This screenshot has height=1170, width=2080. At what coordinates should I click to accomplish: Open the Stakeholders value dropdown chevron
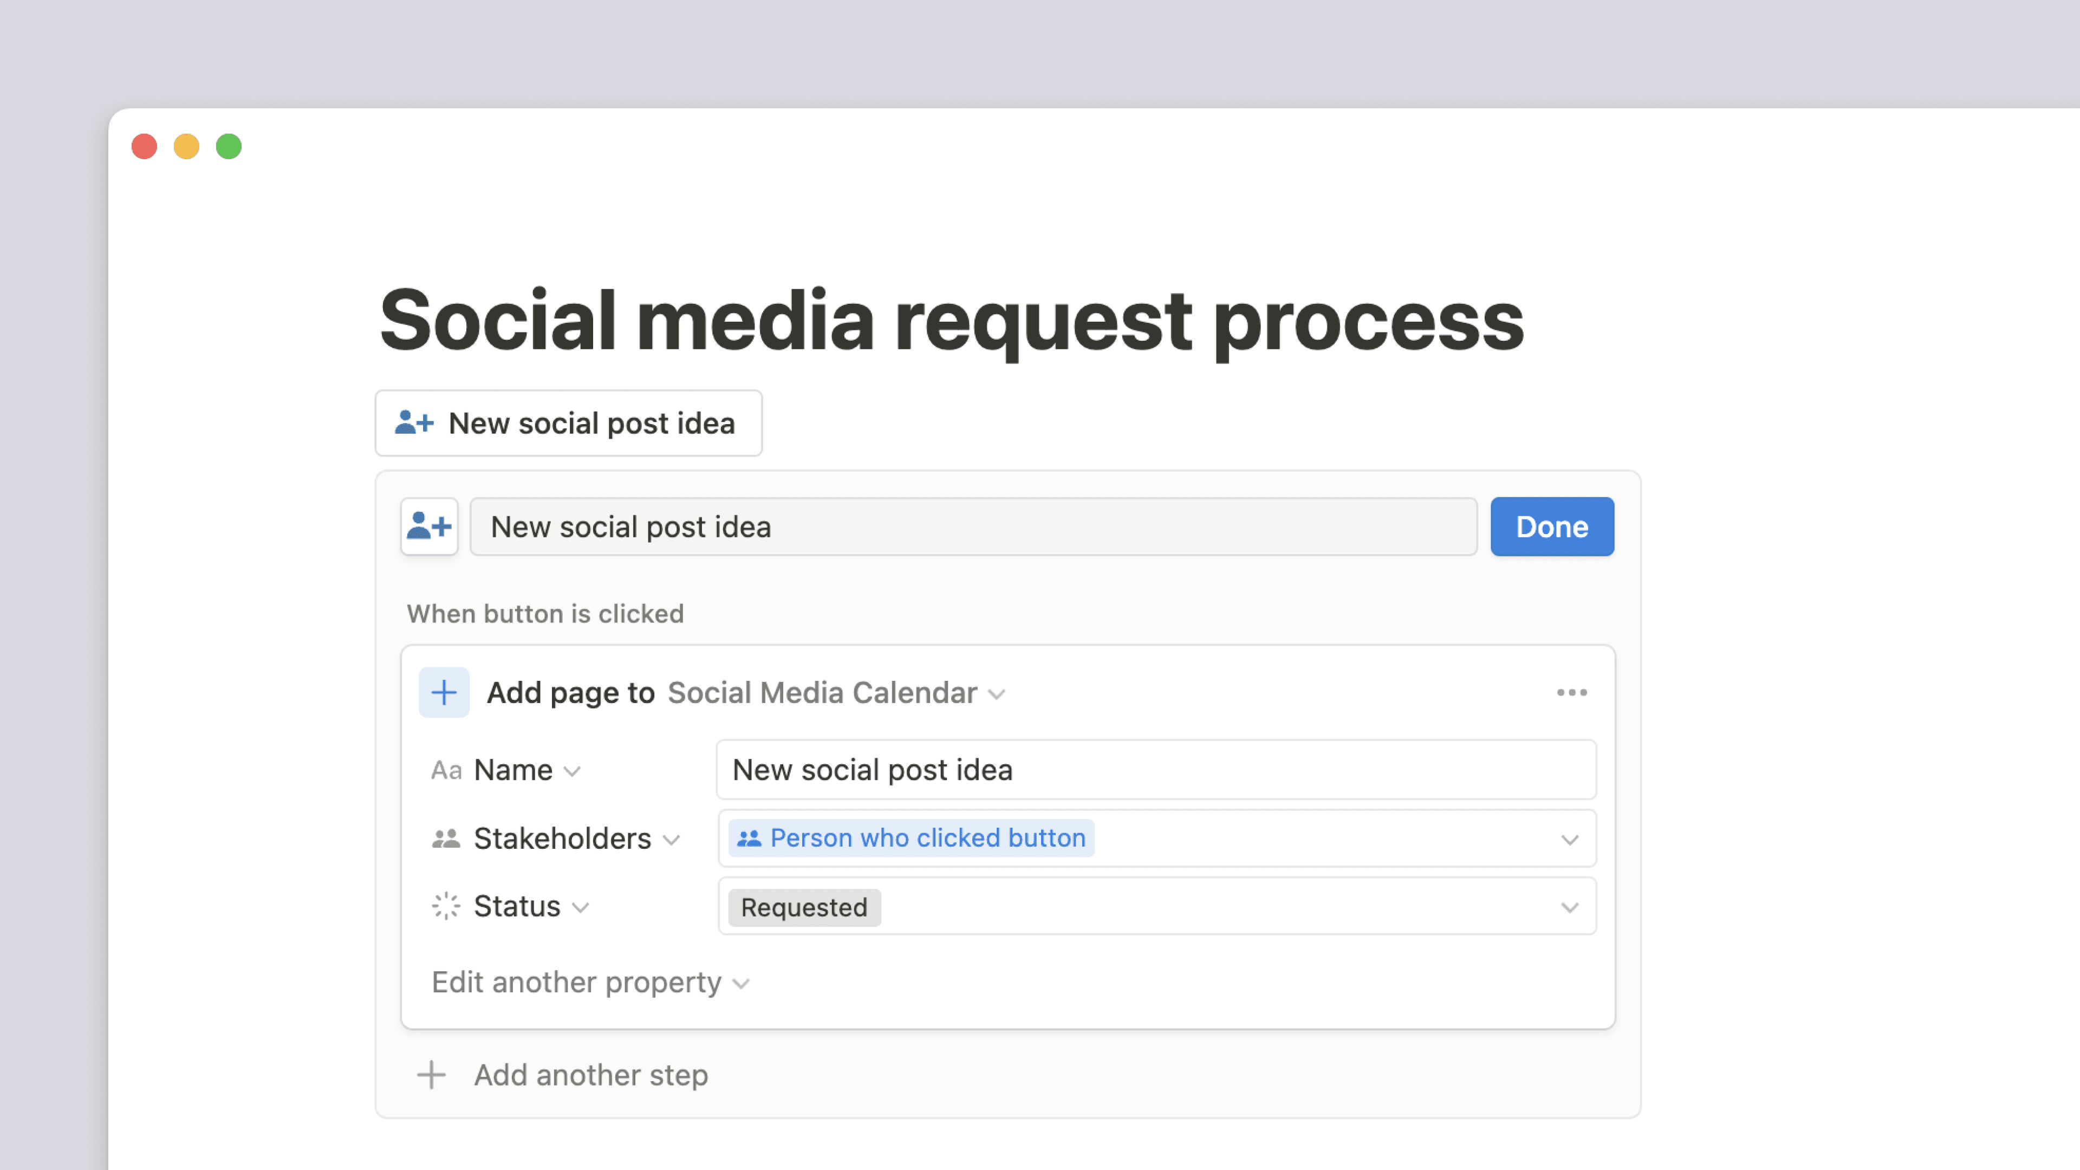(x=1569, y=840)
